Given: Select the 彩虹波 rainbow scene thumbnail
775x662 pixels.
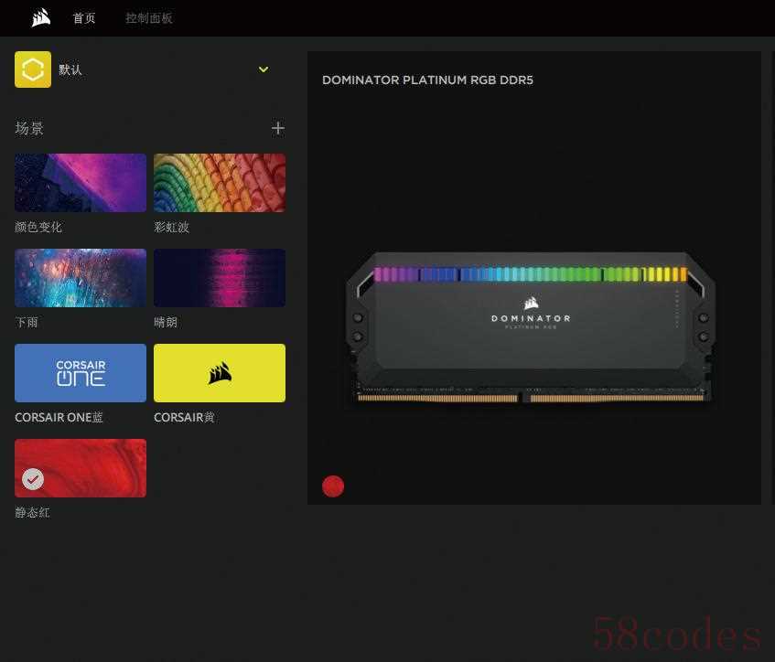Looking at the screenshot, I should [x=220, y=183].
